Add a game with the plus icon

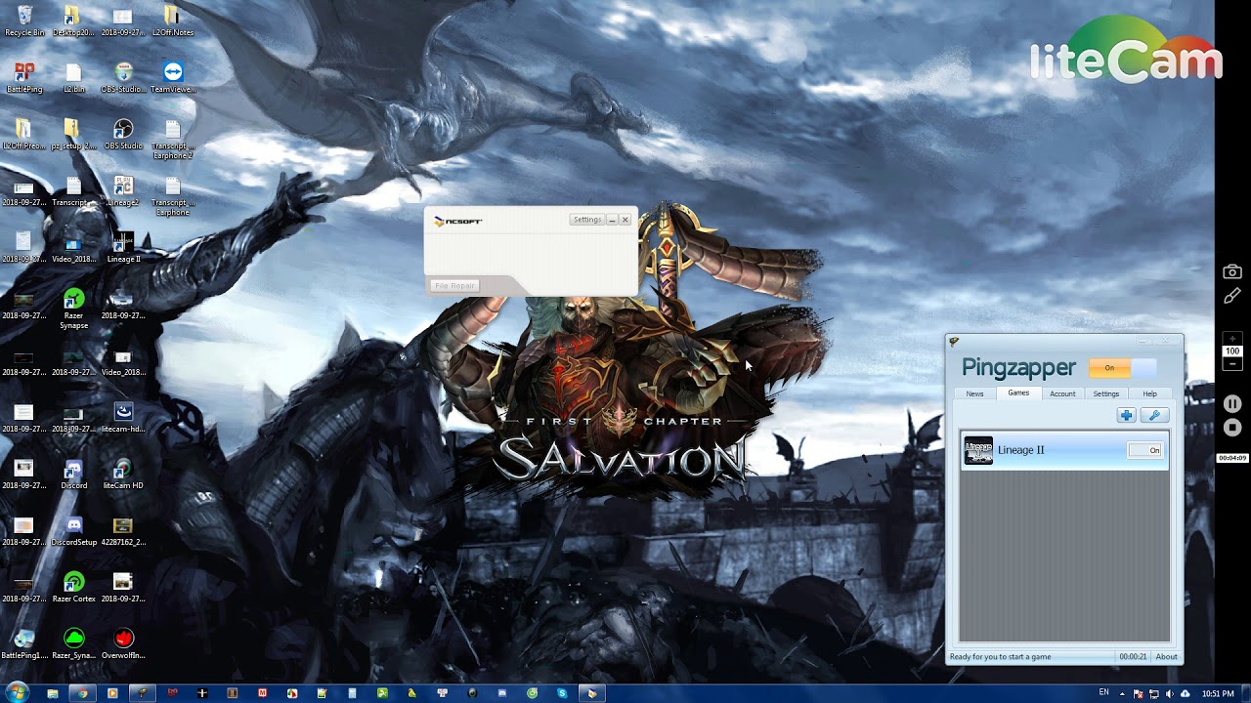pos(1126,416)
